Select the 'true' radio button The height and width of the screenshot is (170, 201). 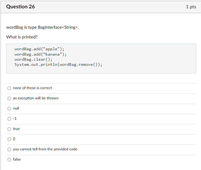(x=9, y=129)
